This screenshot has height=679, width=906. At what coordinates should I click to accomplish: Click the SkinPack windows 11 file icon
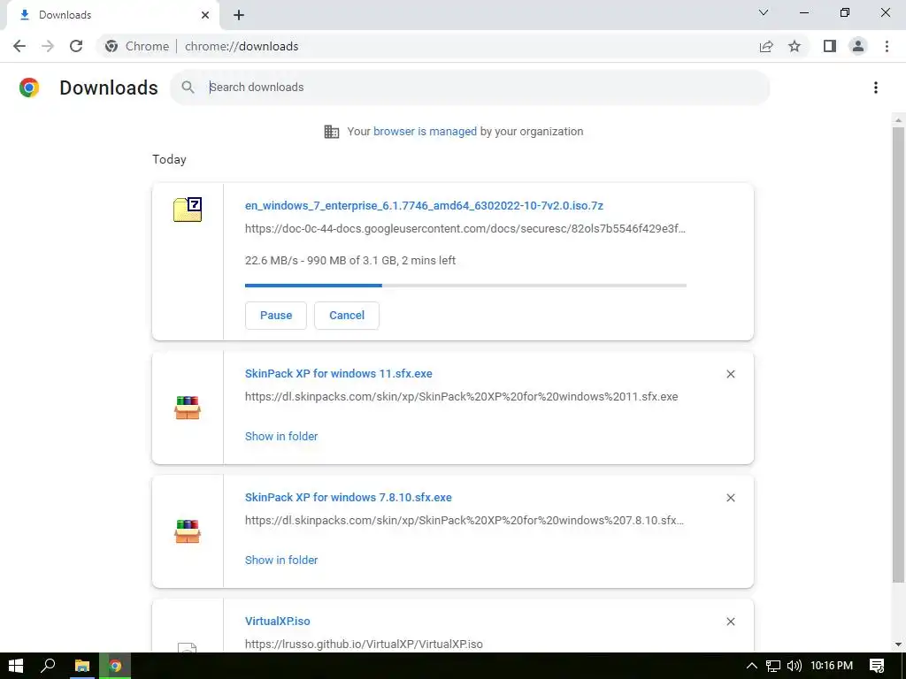(188, 408)
